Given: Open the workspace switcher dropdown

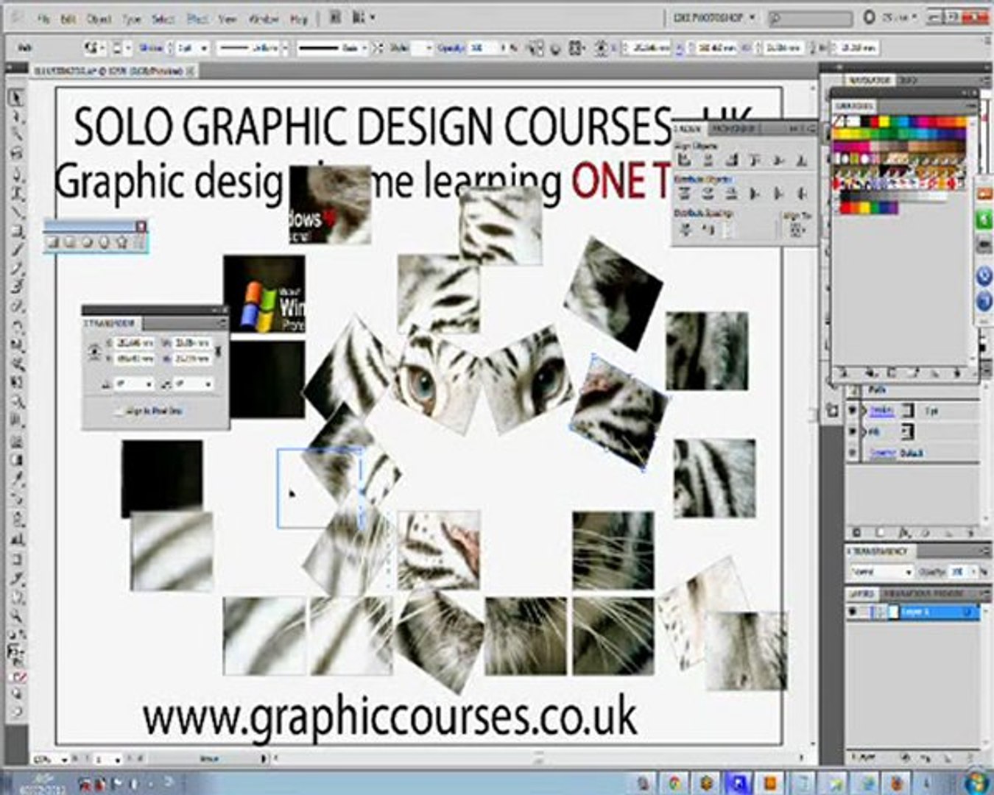Looking at the screenshot, I should tap(713, 17).
